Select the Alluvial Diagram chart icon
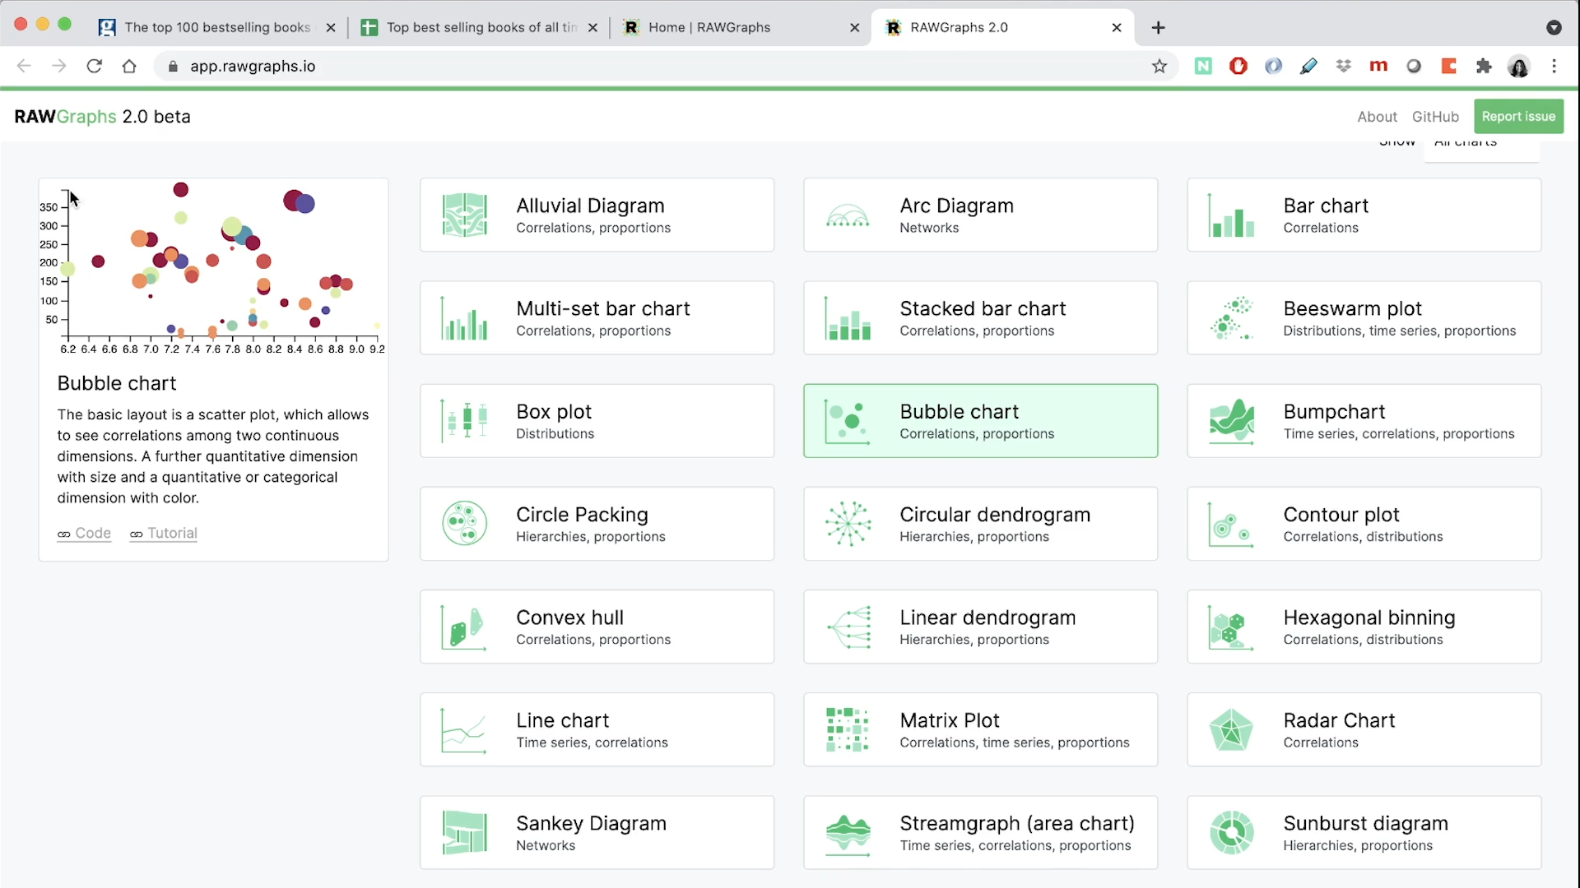This screenshot has width=1580, height=888. (464, 215)
